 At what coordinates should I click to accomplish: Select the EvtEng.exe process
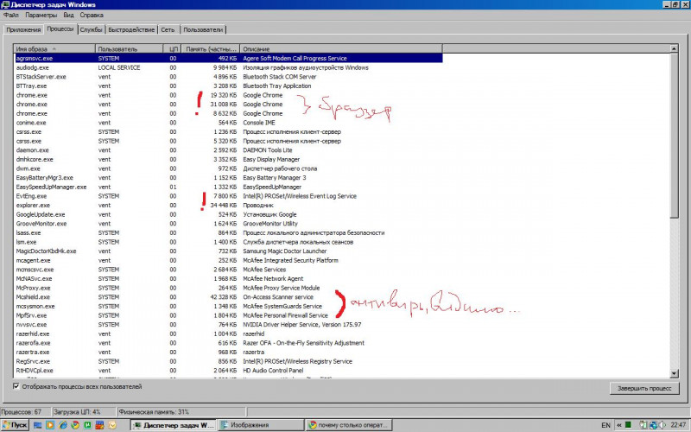(228, 196)
